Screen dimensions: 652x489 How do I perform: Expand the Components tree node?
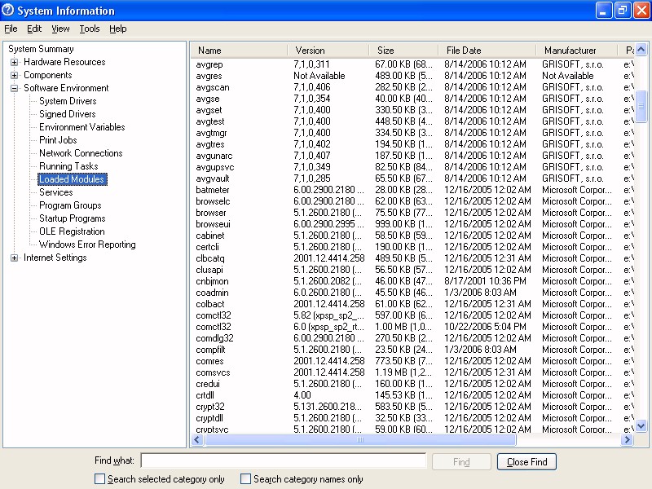[15, 76]
